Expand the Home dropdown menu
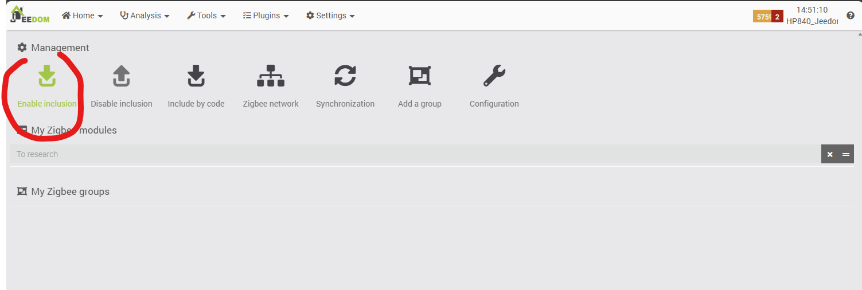Screen dimensions: 862x290 (83, 15)
